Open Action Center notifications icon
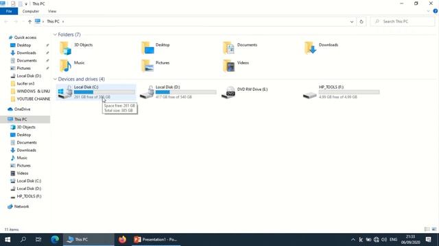 (428, 240)
